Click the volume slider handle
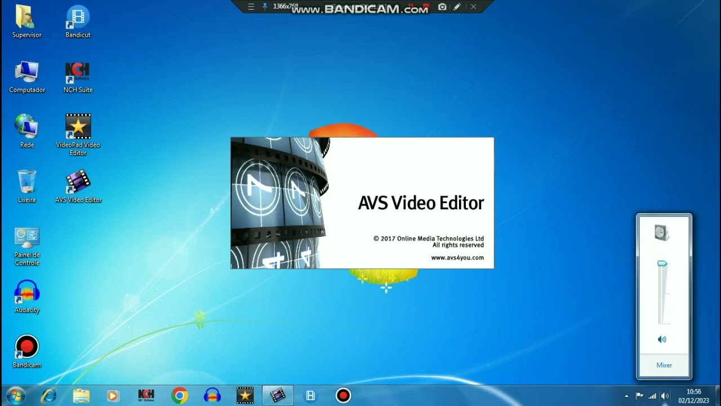The image size is (721, 406). [662, 263]
